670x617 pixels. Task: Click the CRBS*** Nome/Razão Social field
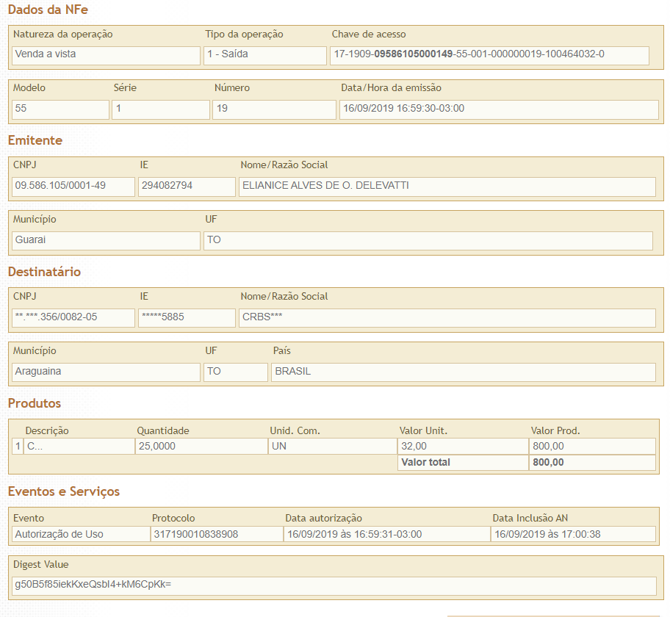coord(447,318)
